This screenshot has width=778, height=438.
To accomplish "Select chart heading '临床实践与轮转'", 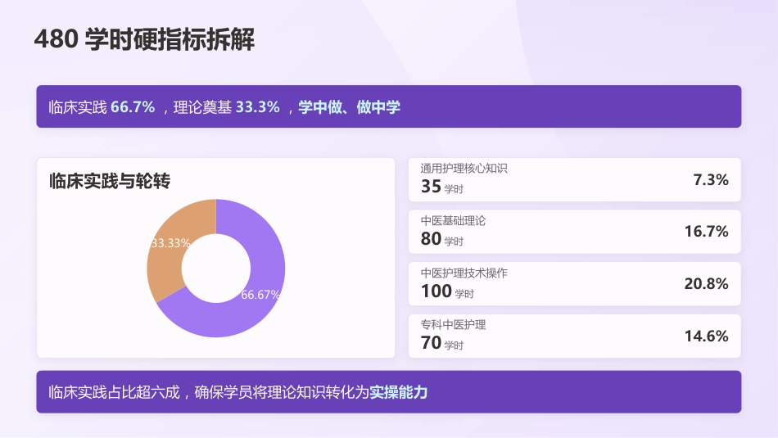I will (x=110, y=181).
